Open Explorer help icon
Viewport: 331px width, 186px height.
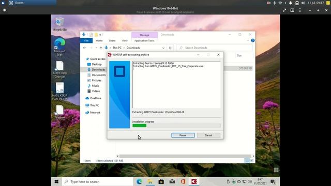coord(253,40)
